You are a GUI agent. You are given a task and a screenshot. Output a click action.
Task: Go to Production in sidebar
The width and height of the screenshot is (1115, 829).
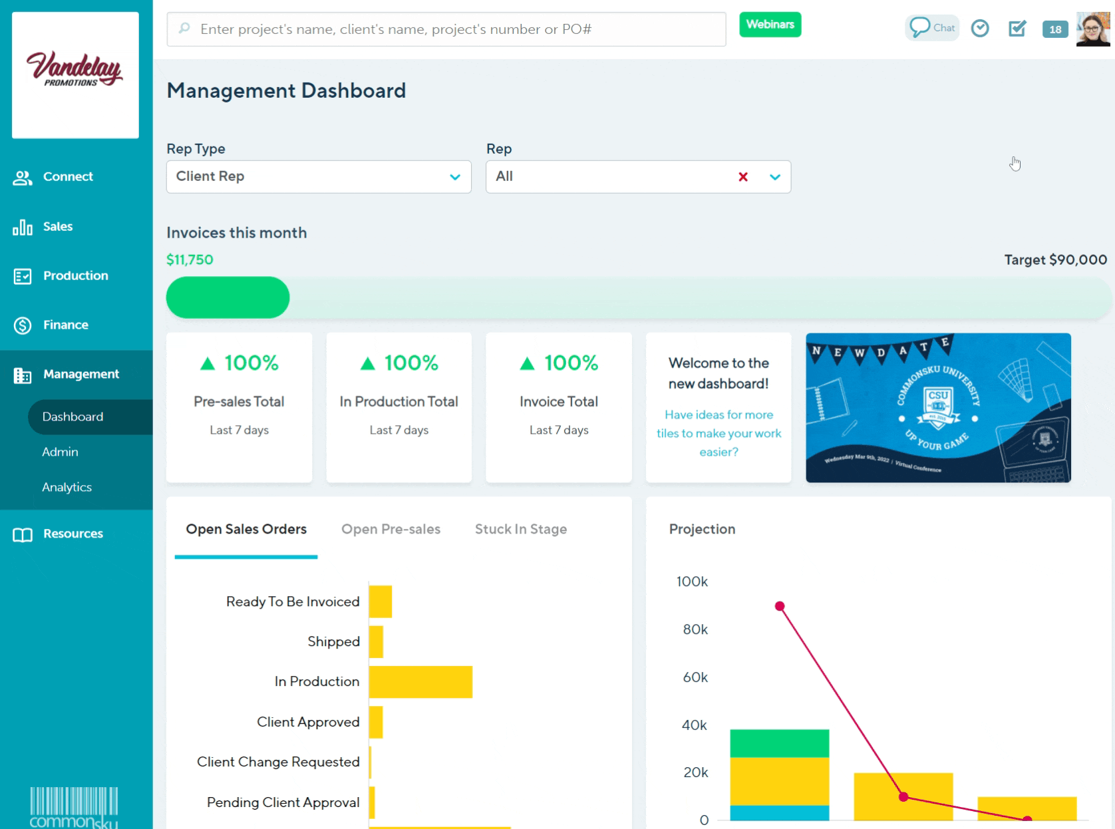[x=75, y=276]
